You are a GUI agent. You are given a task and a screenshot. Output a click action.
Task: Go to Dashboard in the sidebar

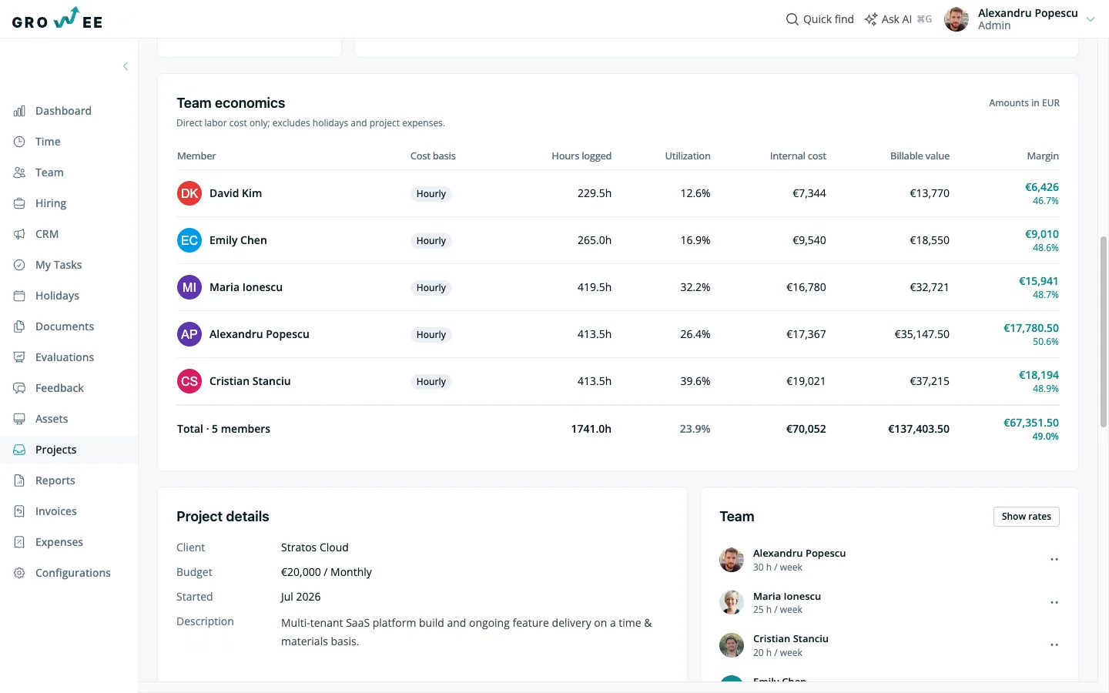click(63, 111)
